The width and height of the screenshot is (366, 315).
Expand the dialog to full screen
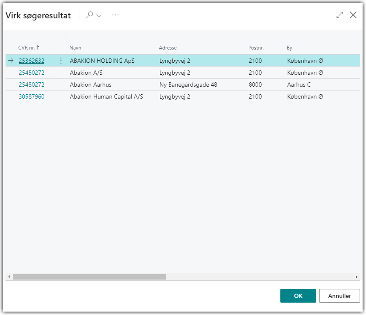click(340, 15)
